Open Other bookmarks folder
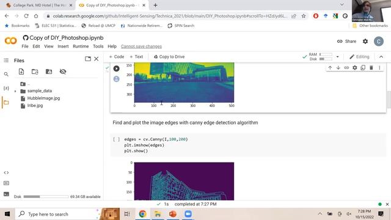 click(370, 26)
